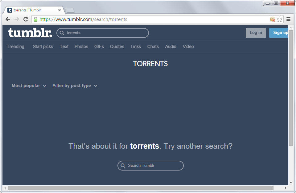
Task: Click the Sign up button
Action: [279, 33]
